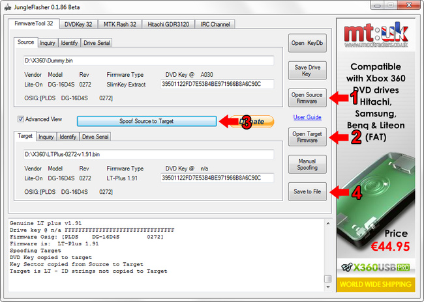The width and height of the screenshot is (424, 302).
Task: Select the Source panel Drive Serial tab
Action: click(x=97, y=43)
